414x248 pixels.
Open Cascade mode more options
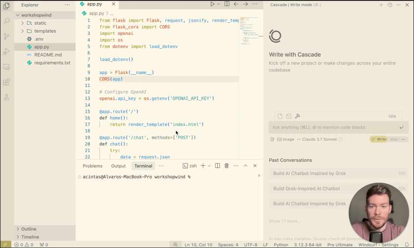click(403, 139)
